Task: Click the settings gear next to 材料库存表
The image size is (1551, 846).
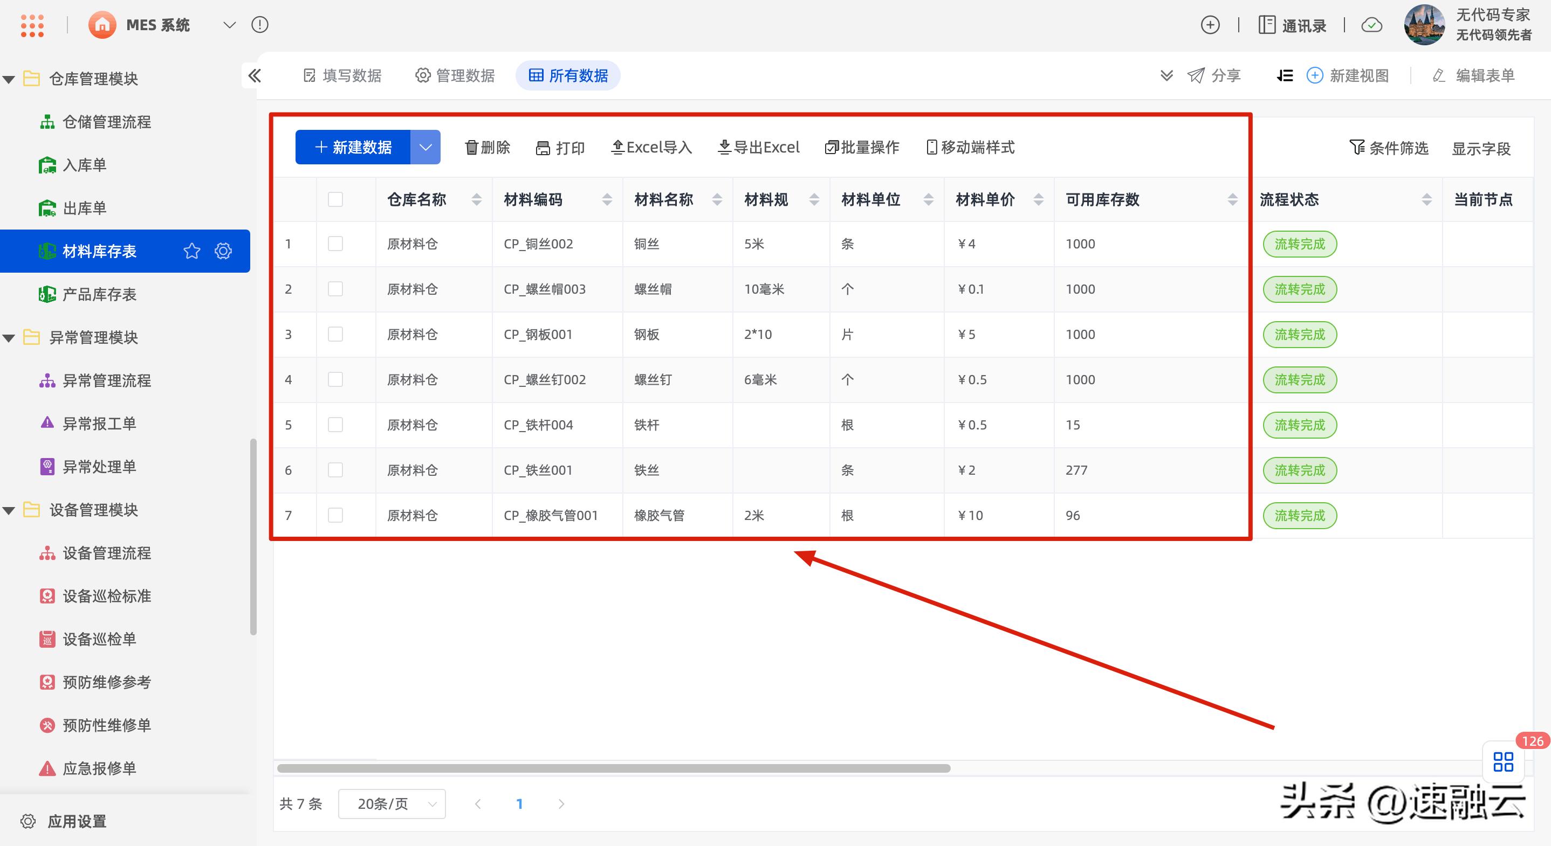Action: (223, 251)
